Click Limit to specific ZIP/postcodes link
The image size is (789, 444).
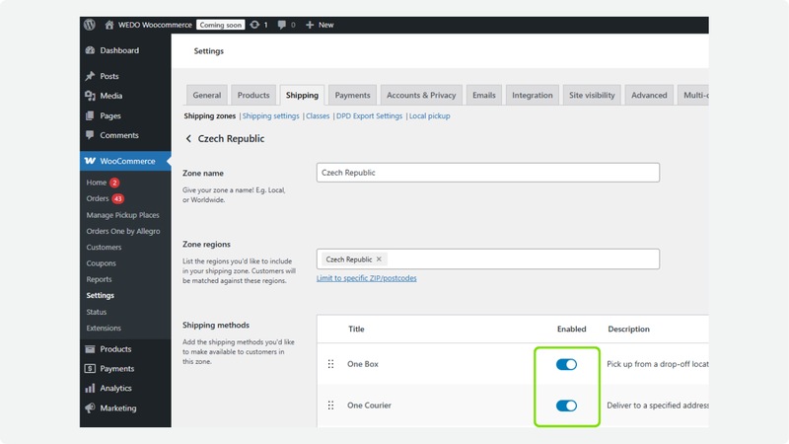point(366,278)
